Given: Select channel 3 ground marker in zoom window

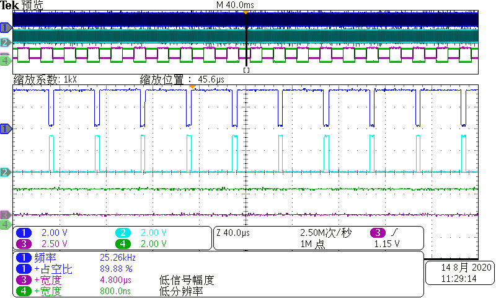Looking at the screenshot, I should tap(6, 215).
